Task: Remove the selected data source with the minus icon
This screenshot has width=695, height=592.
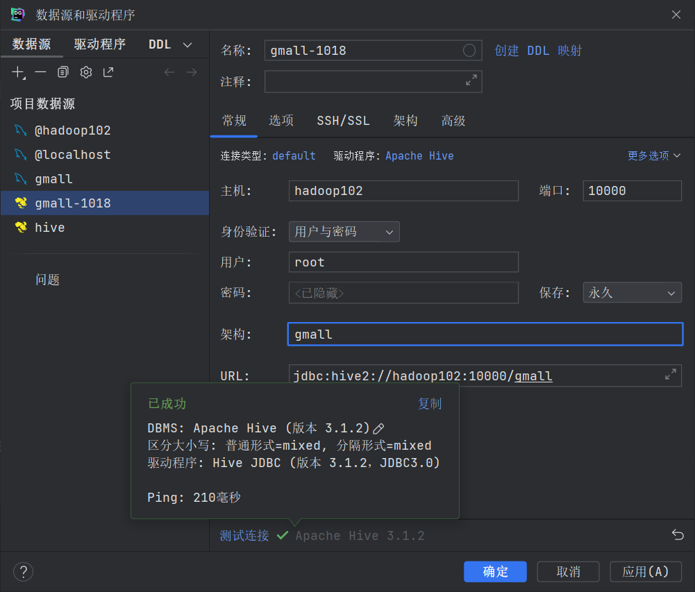Action: 40,72
